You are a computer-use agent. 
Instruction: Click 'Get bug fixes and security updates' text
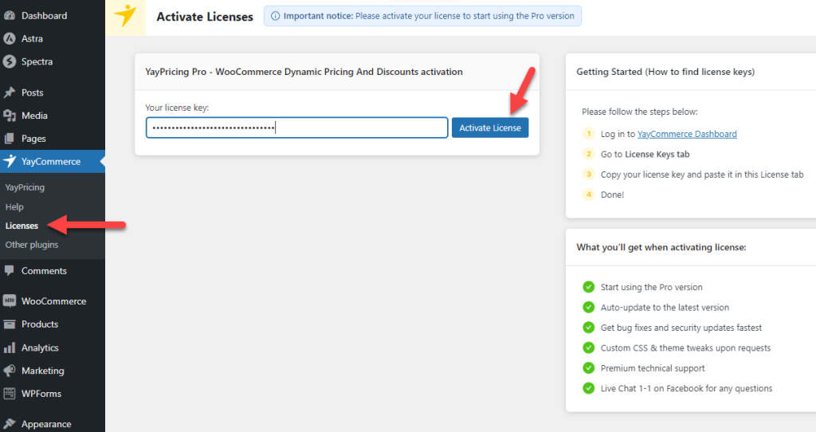coord(681,328)
